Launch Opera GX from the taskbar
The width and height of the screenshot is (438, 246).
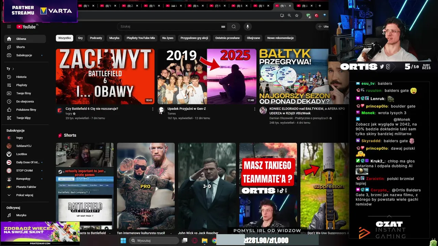click(x=195, y=241)
